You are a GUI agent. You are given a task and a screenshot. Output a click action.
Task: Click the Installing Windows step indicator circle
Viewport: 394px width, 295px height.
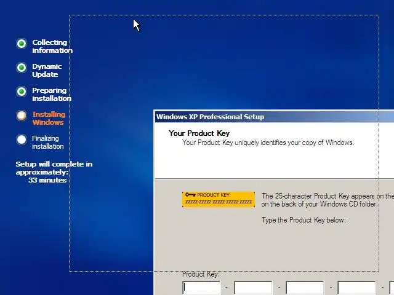click(x=22, y=116)
